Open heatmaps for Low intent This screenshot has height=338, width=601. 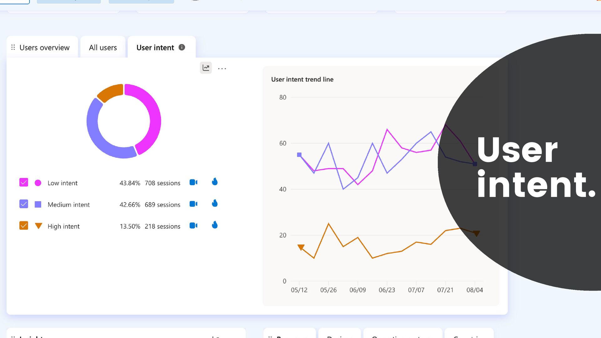(215, 182)
